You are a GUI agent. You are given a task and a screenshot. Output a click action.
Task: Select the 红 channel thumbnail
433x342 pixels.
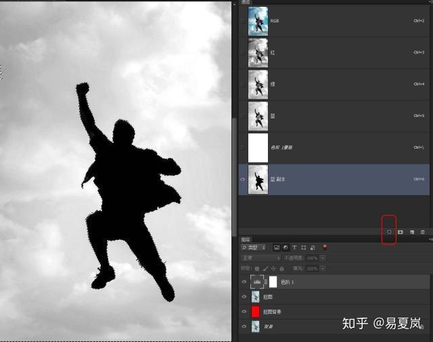pos(258,53)
